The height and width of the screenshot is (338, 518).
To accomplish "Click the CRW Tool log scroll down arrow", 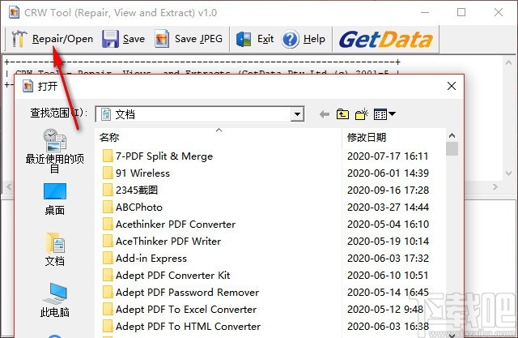I will click(x=509, y=173).
